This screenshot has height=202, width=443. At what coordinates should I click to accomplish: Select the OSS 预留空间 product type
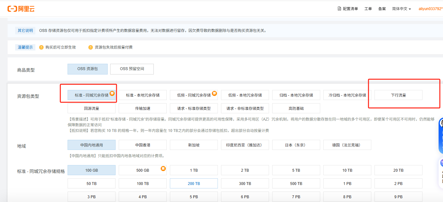click(x=132, y=69)
